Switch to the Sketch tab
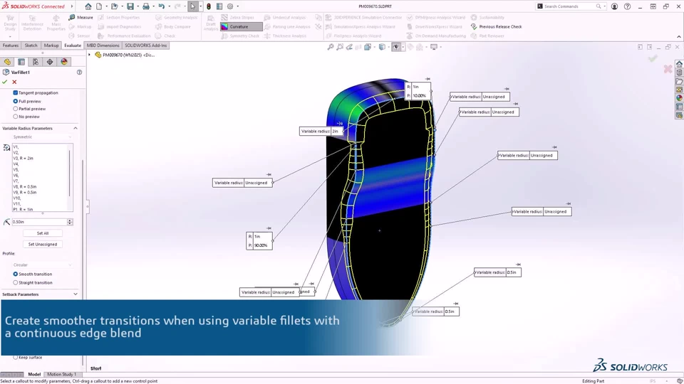 [x=31, y=46]
